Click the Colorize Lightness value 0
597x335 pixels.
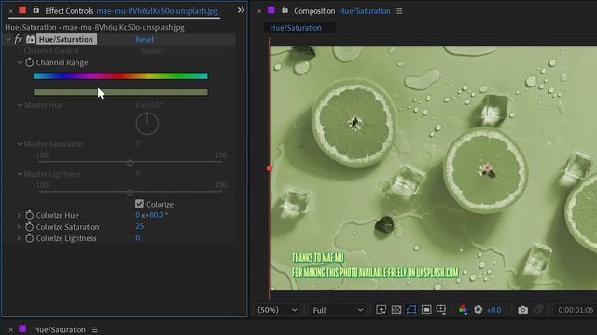[x=138, y=238]
